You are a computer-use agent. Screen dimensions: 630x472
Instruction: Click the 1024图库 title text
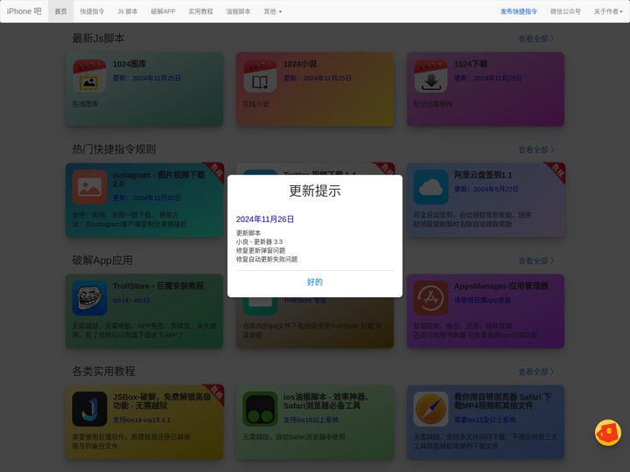click(129, 64)
